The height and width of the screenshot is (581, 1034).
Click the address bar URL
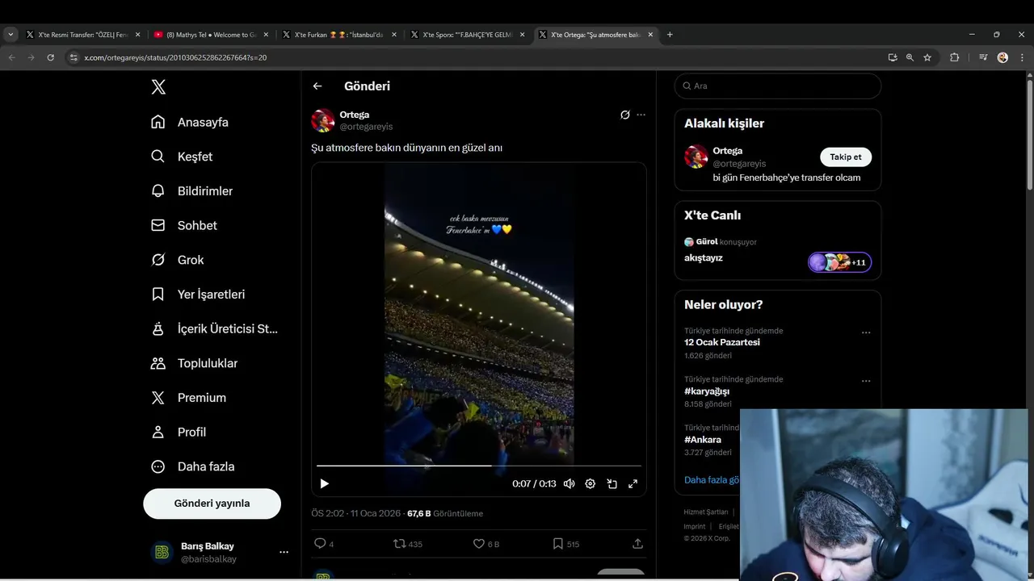[175, 58]
